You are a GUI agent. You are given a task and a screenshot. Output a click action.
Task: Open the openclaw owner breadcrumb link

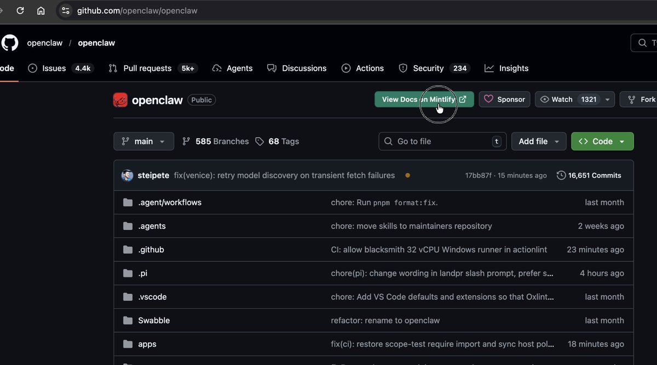(x=45, y=43)
